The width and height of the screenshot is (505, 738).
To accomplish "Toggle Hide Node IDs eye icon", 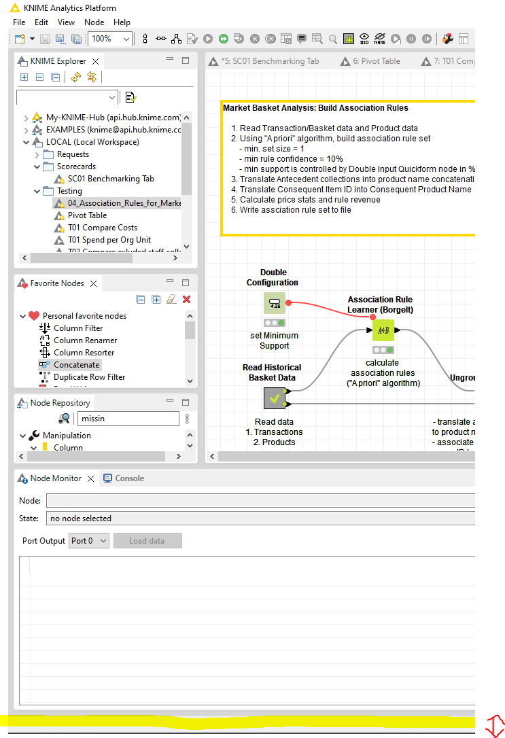I will pos(364,39).
